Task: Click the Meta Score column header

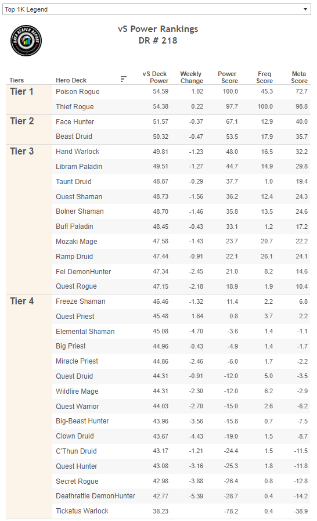Action: click(299, 77)
